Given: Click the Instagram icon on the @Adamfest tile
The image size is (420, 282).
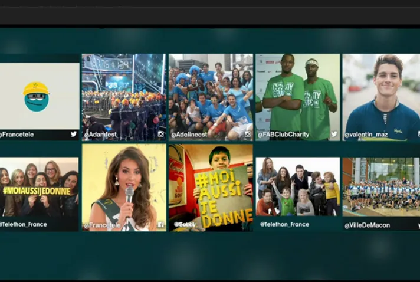Looking at the screenshot, I should click(160, 135).
